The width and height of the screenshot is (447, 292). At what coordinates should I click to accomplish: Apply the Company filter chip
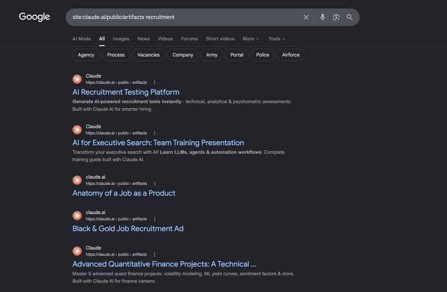point(183,55)
